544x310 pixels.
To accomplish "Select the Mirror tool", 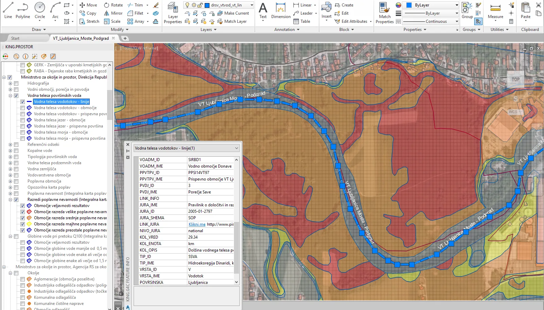I will (113, 13).
